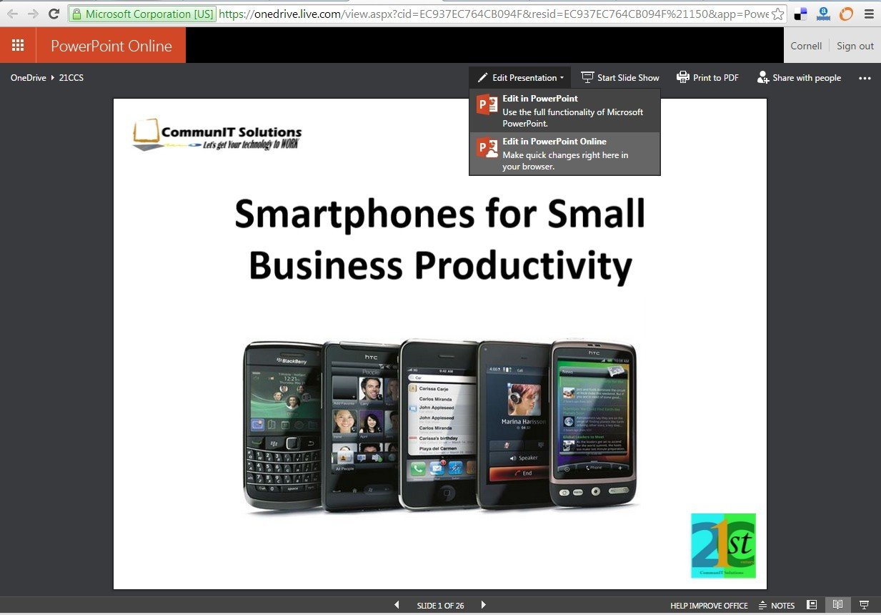Click the browser forward arrow
Screen dimensions: 881x615
33,14
